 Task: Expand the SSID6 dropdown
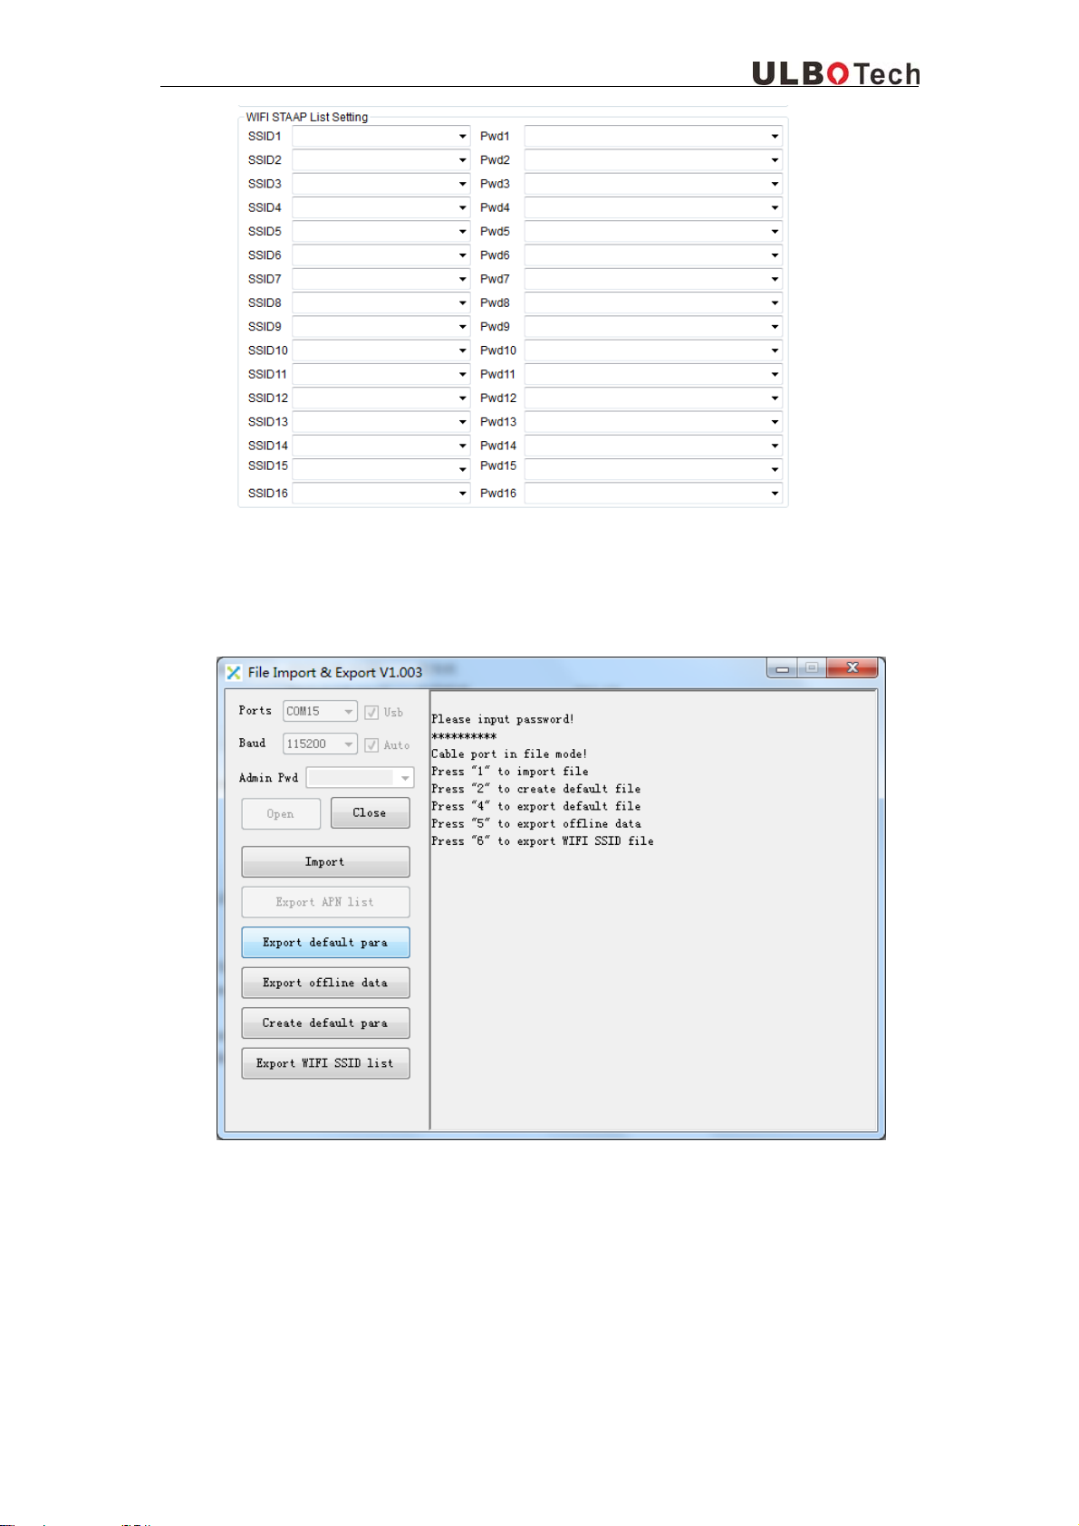[x=462, y=255]
